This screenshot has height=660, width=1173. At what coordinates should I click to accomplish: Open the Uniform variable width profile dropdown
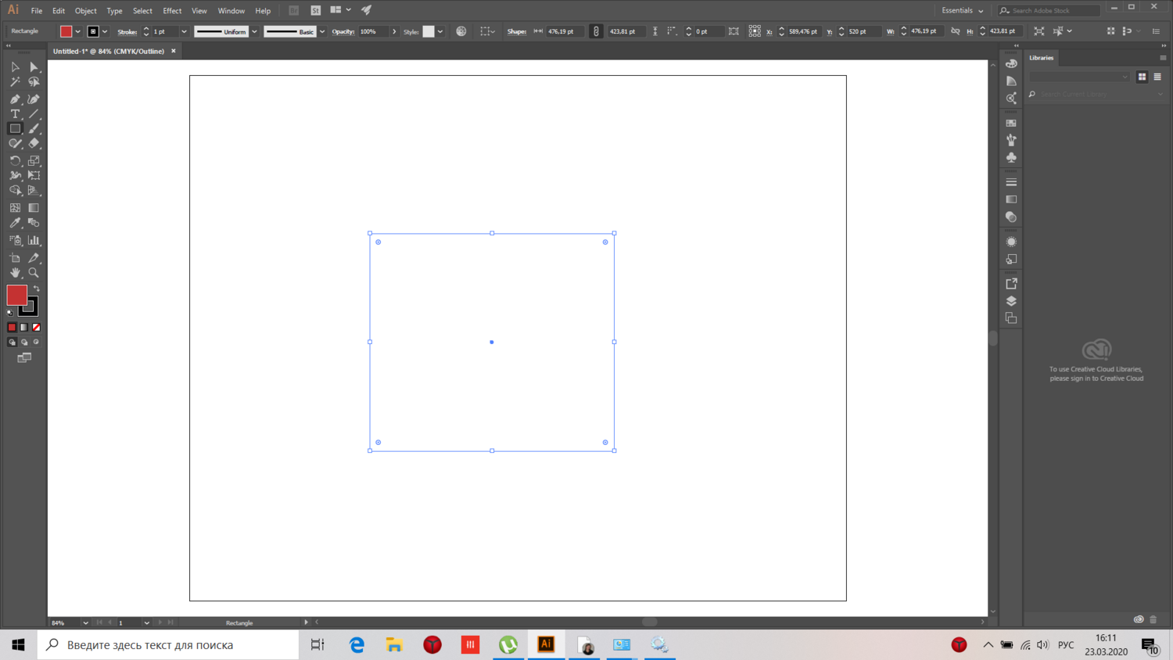coord(254,32)
